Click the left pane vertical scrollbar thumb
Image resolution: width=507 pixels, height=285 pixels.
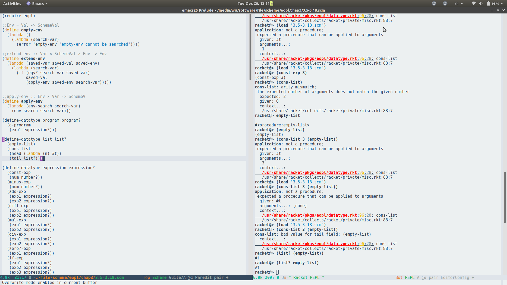[250, 47]
